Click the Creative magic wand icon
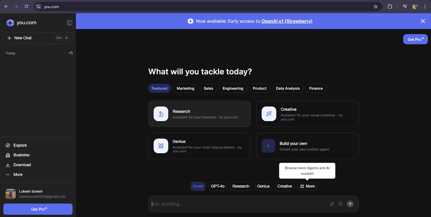 coord(269,114)
